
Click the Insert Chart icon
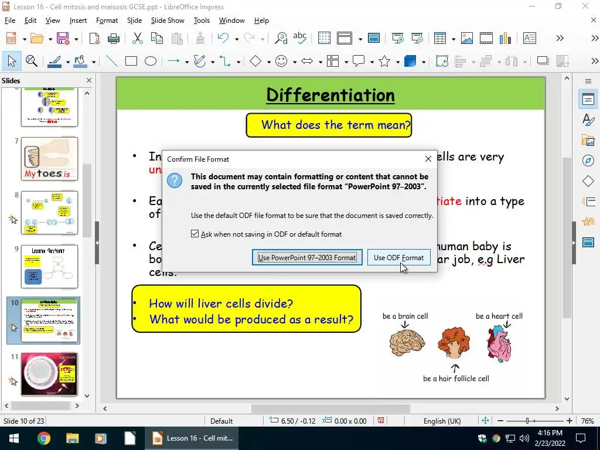(505, 38)
